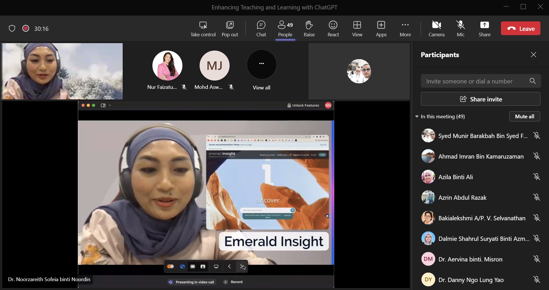Image resolution: width=549 pixels, height=290 pixels.
Task: Click the shield security icon
Action: click(12, 29)
